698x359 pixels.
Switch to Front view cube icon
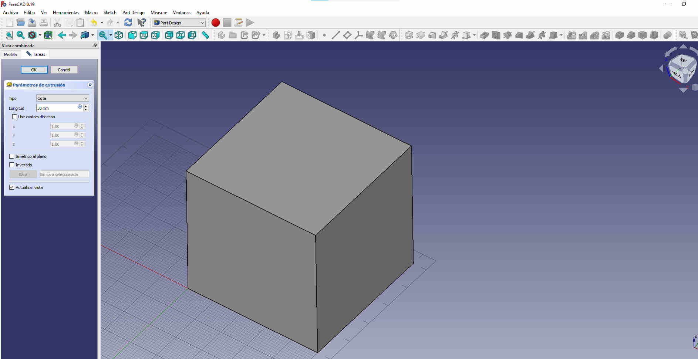[132, 35]
